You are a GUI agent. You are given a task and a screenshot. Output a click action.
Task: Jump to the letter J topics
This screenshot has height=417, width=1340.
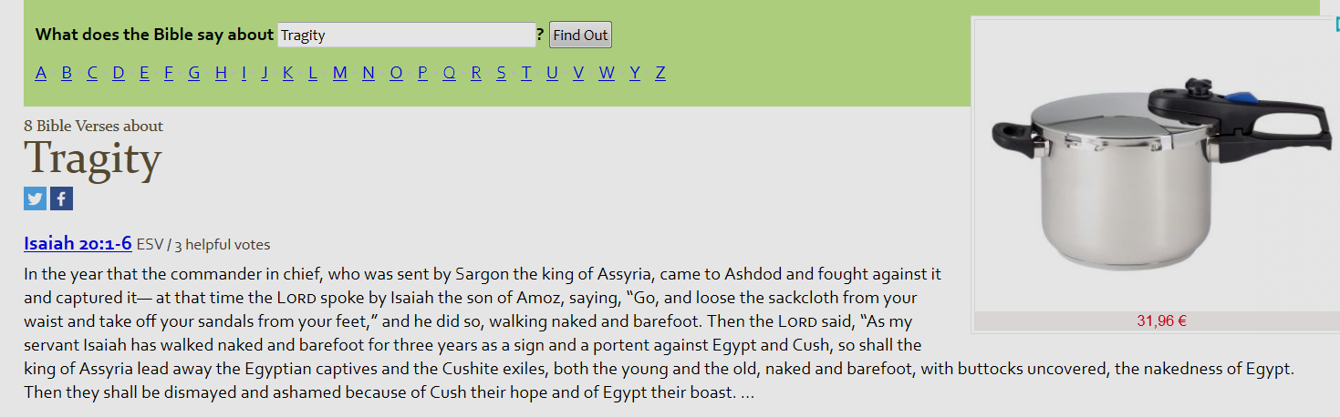(264, 73)
